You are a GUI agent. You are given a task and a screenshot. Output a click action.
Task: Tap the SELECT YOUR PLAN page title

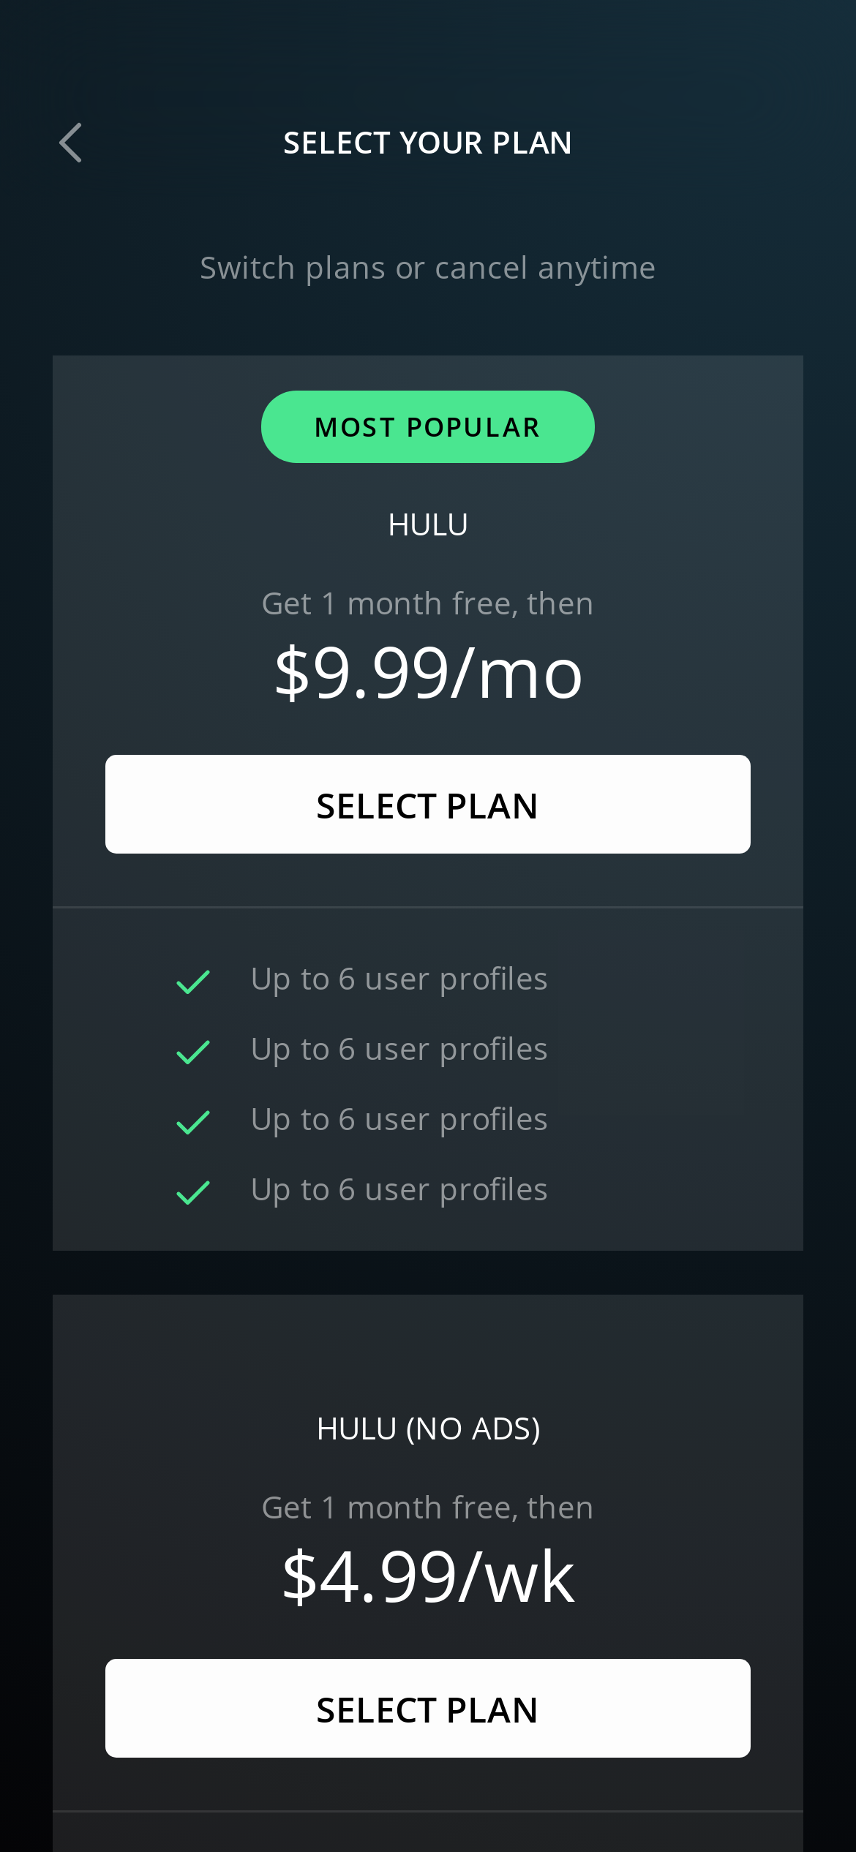coord(427,143)
